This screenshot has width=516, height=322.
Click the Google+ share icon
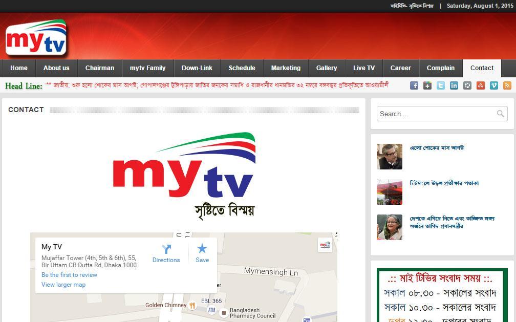pos(427,85)
